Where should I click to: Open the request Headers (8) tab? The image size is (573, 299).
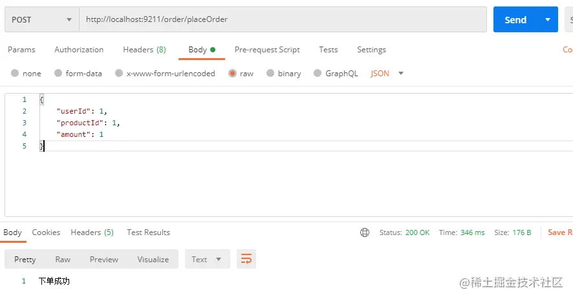(144, 50)
